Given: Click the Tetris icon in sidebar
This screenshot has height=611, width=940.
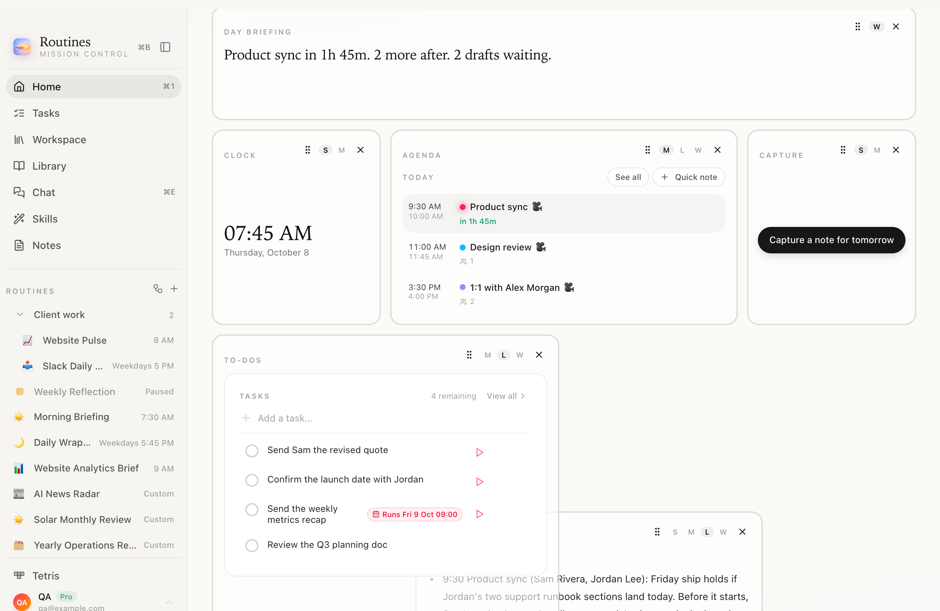Looking at the screenshot, I should click(19, 575).
